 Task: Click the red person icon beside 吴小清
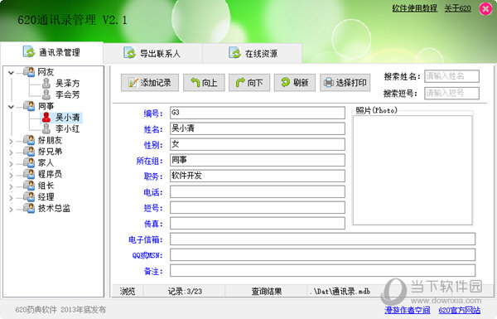[x=46, y=118]
